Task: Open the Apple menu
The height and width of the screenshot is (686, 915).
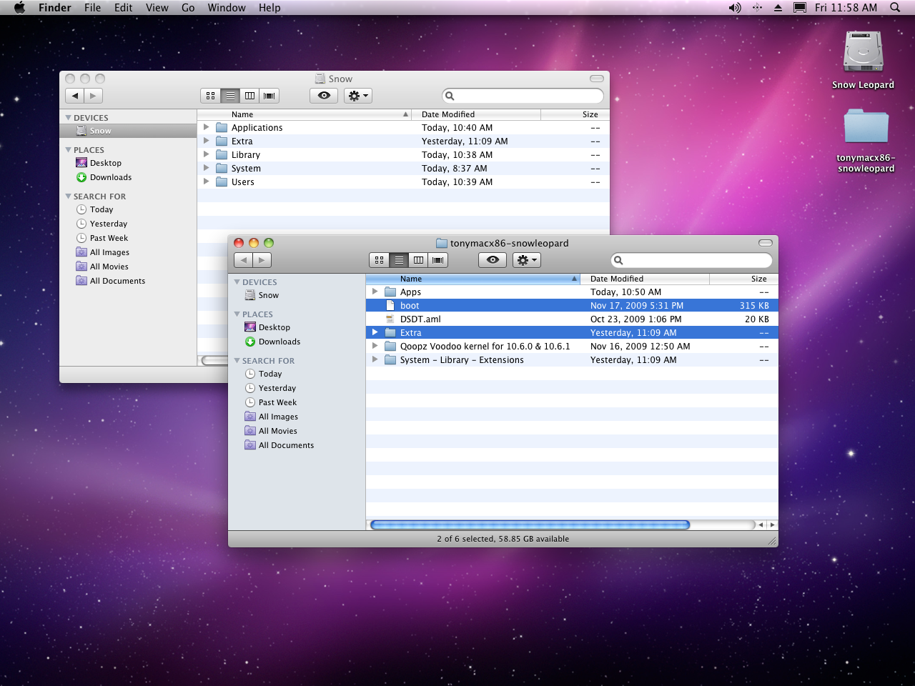Action: [x=19, y=7]
